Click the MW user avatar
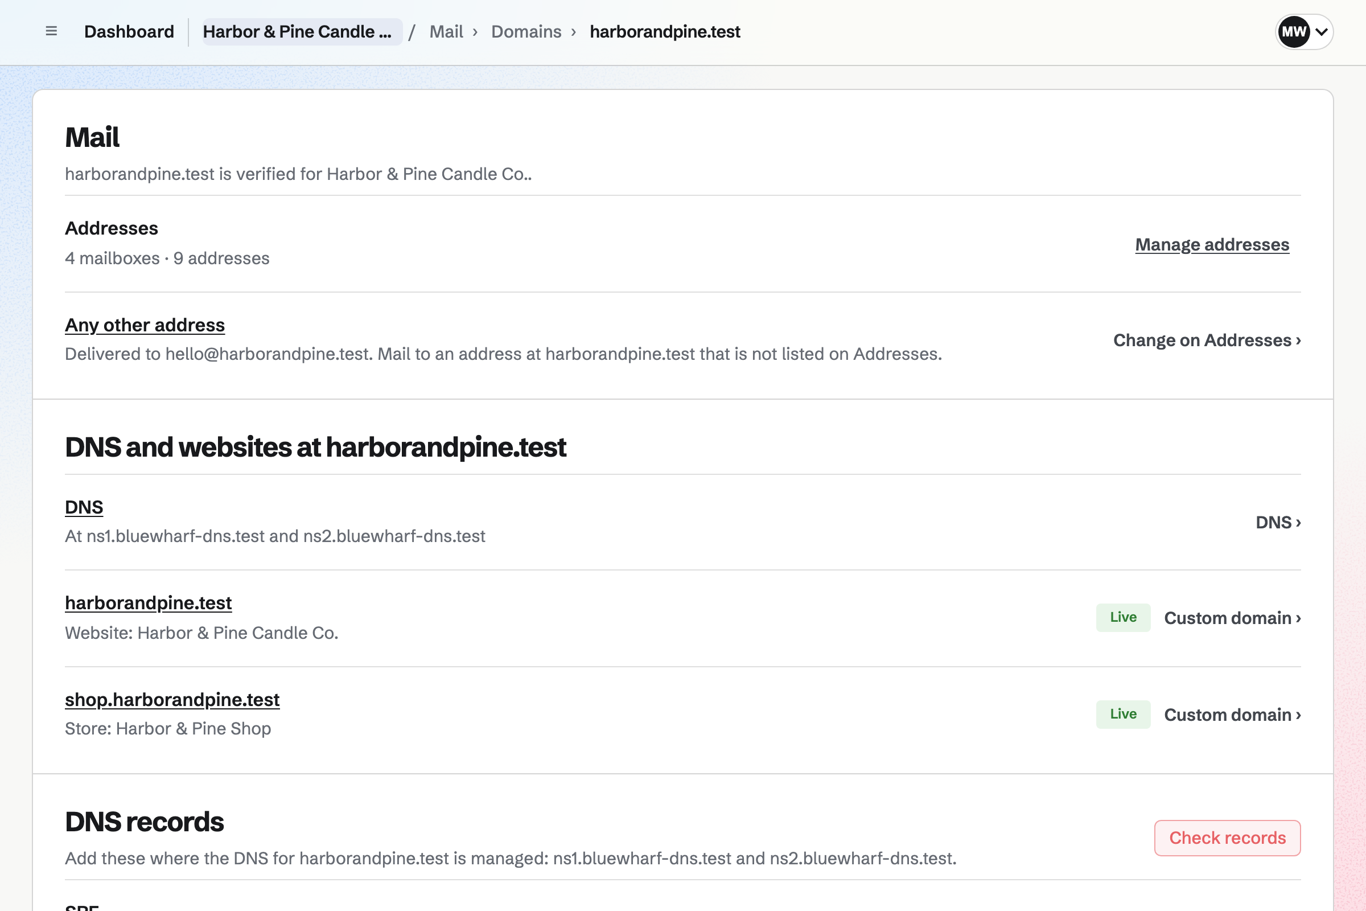 [1293, 31]
